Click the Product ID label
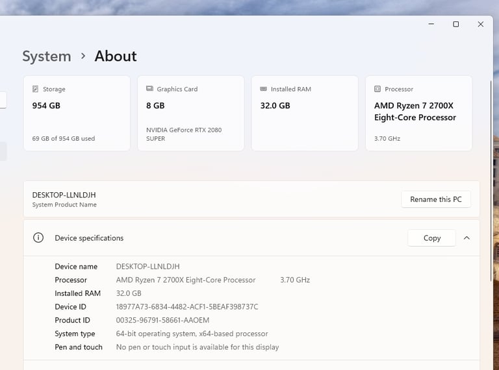The width and height of the screenshot is (499, 370). pos(72,320)
